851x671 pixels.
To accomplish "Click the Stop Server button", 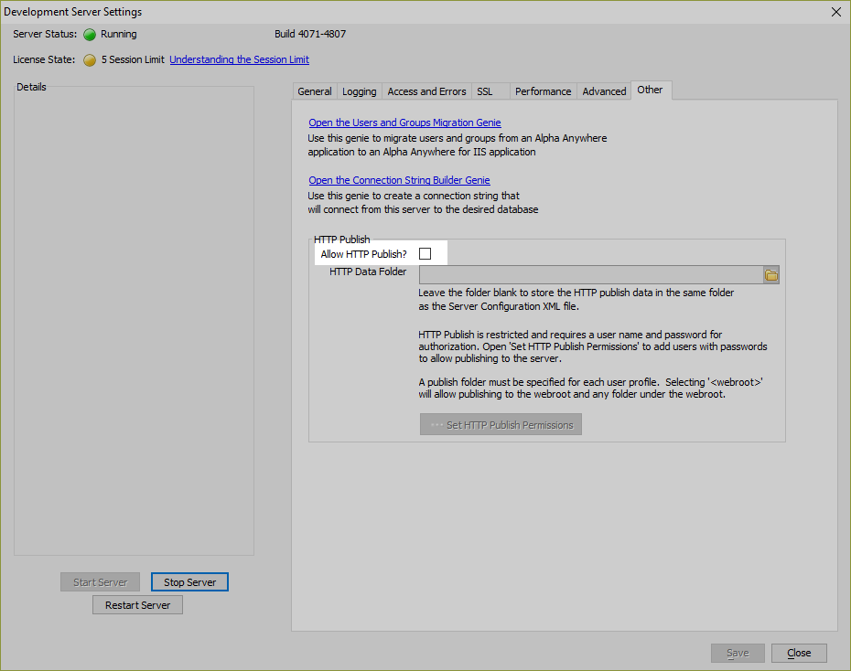I will [x=190, y=582].
